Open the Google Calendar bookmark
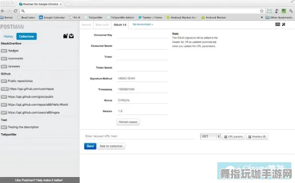295x183 pixels. (x=52, y=17)
